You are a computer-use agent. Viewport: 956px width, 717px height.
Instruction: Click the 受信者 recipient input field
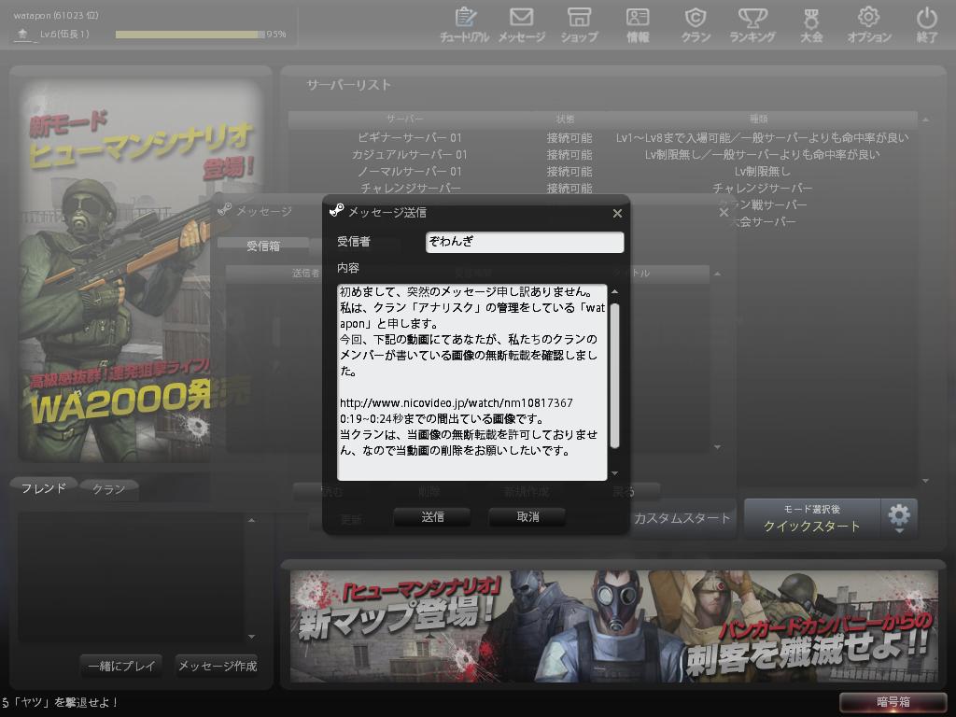click(x=525, y=242)
